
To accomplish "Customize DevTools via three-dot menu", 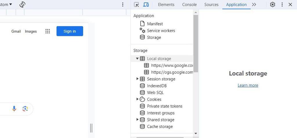I will (282, 5).
